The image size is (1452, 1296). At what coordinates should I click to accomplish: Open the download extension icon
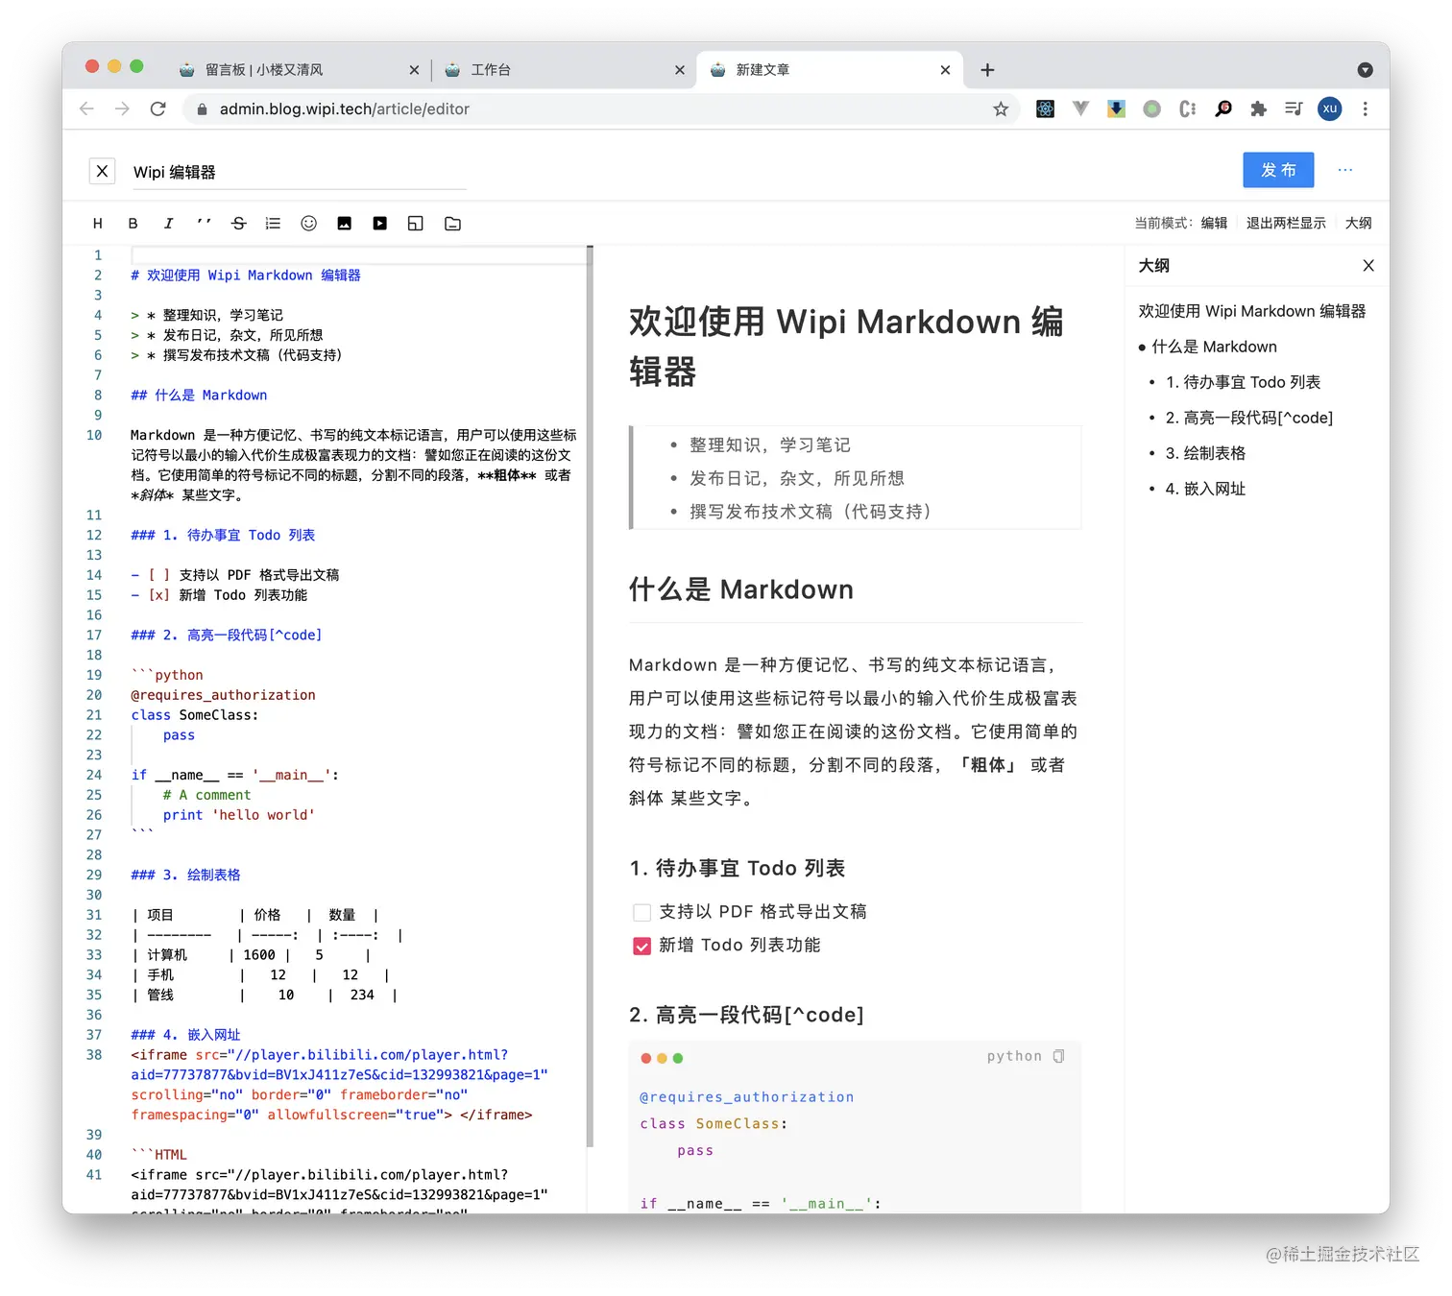tap(1116, 108)
